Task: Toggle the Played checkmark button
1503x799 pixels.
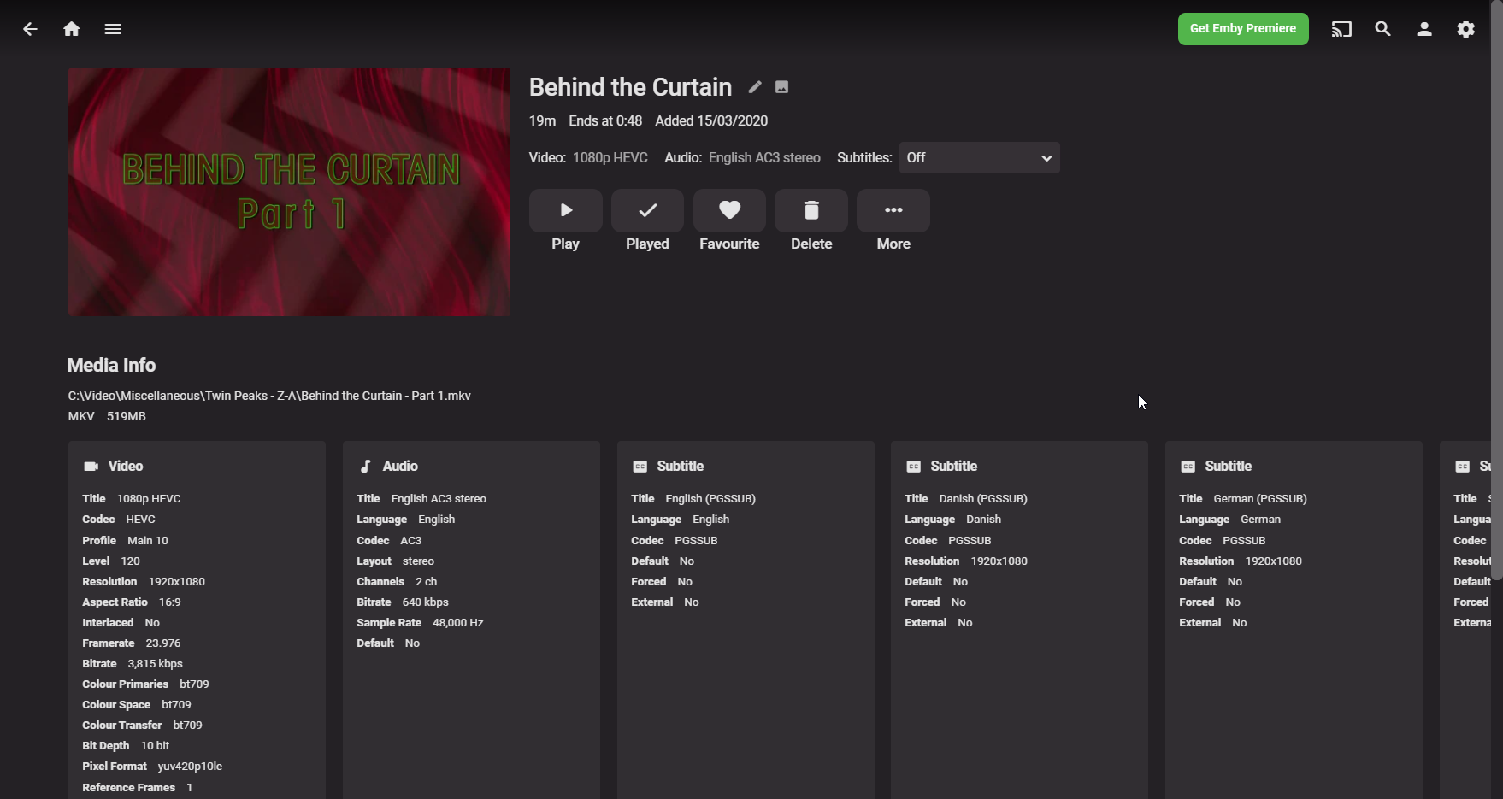Action: 647,210
